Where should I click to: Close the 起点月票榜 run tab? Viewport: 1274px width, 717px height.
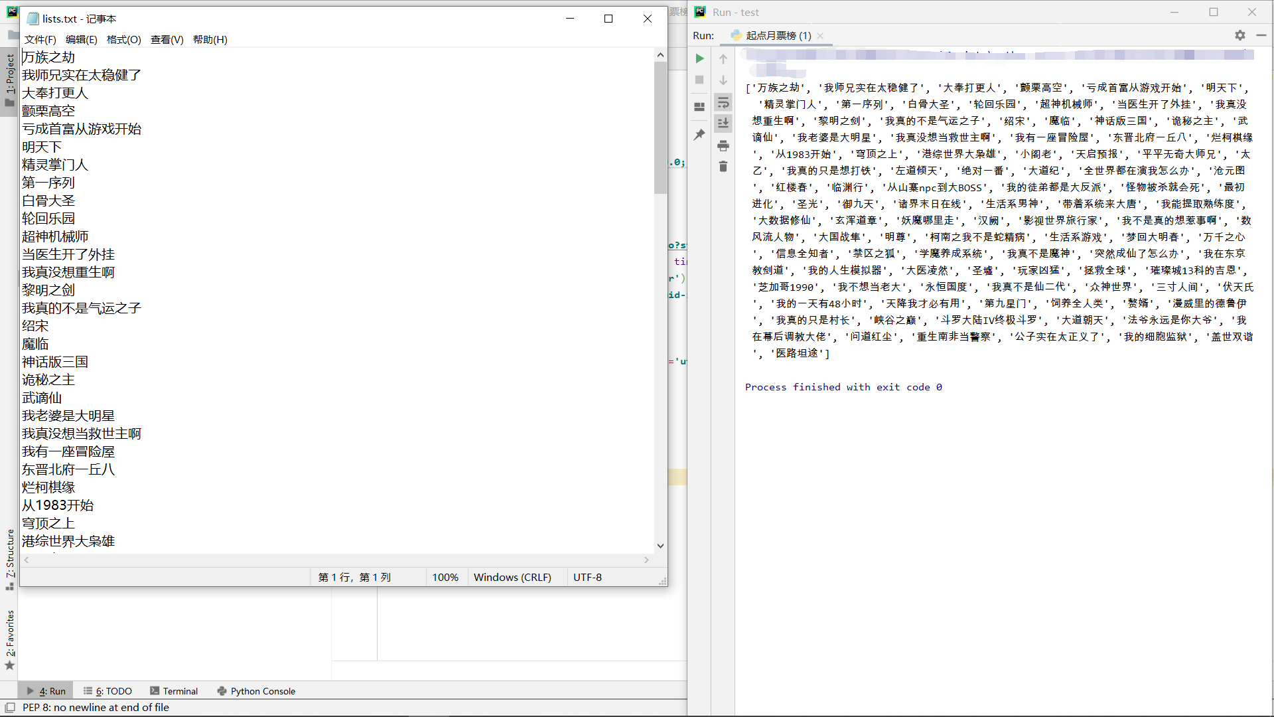[821, 35]
